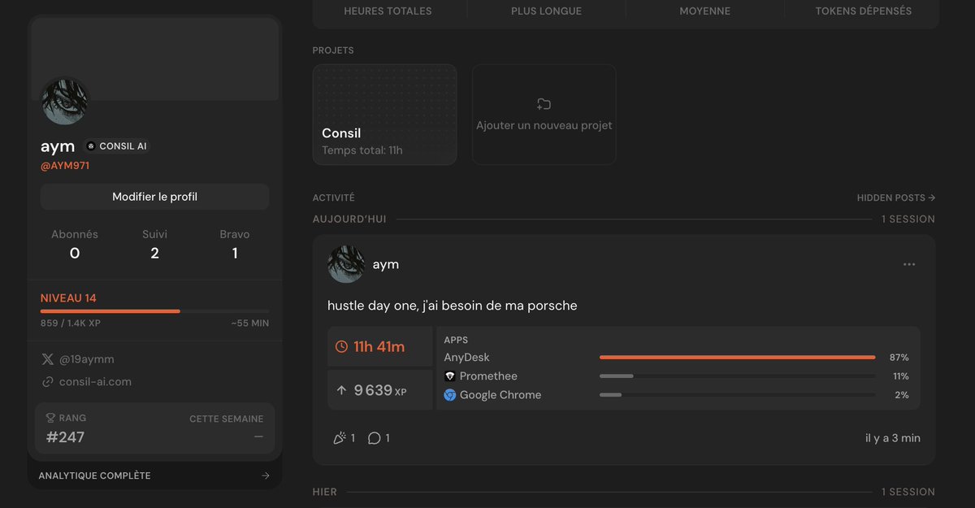Click the trophy icon next to Rang
Image resolution: width=975 pixels, height=508 pixels.
point(50,418)
